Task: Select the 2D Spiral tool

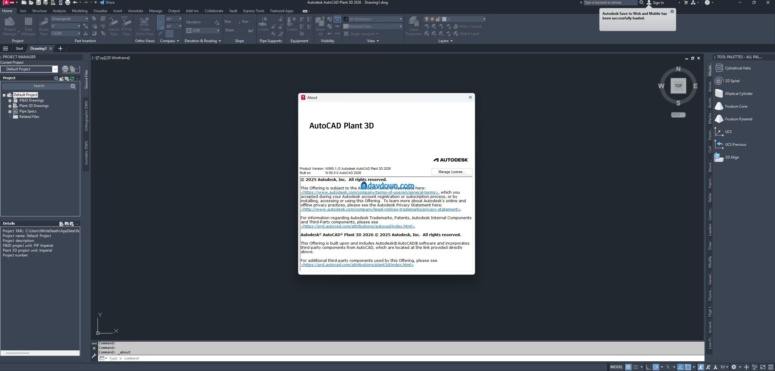Action: click(727, 81)
